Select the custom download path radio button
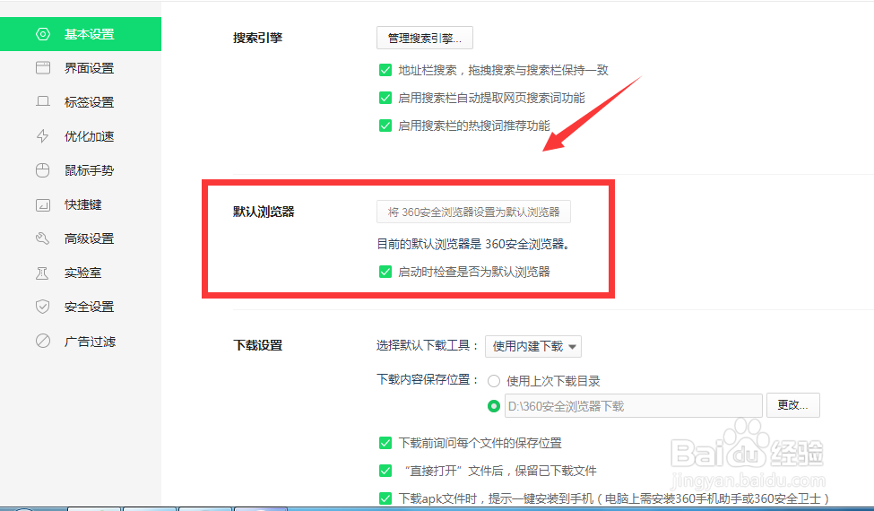Image resolution: width=874 pixels, height=511 pixels. click(494, 406)
